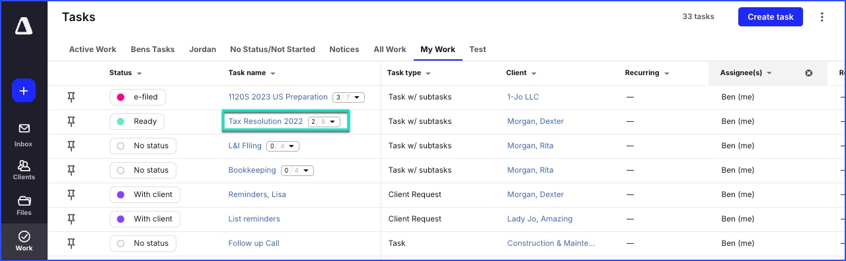Change No status on Bookkeeping row
The image size is (846, 261).
[143, 170]
